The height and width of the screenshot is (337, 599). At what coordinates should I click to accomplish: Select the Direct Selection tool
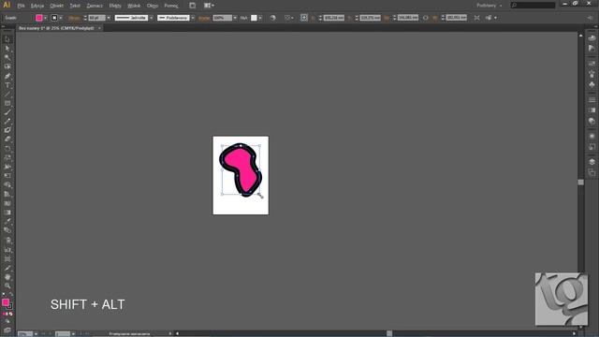pyautogui.click(x=7, y=49)
